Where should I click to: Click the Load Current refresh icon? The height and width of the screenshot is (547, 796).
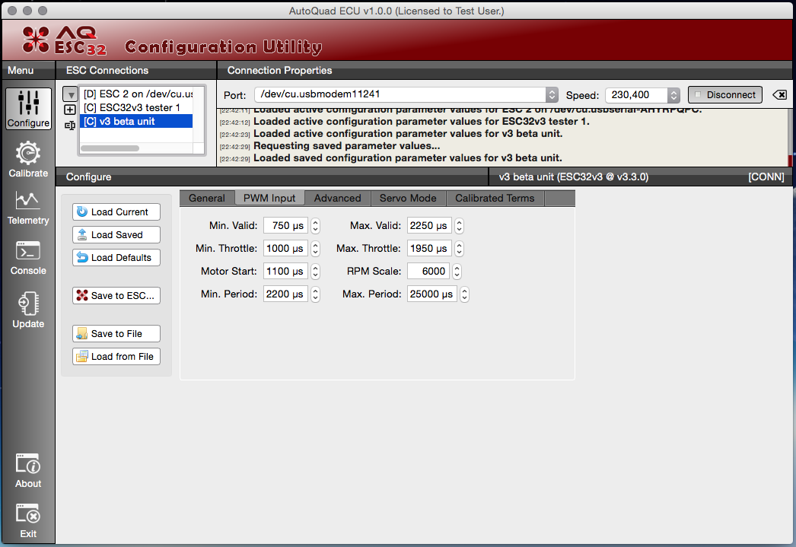click(82, 211)
